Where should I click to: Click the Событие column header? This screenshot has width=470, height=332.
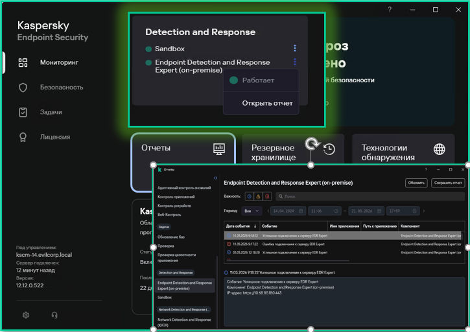pyautogui.click(x=294, y=226)
